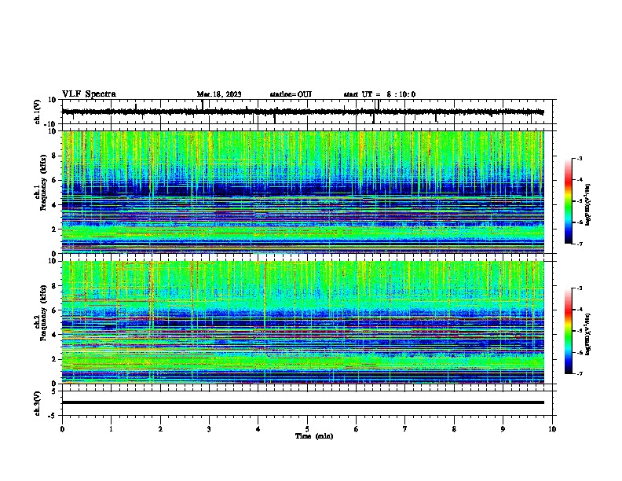Screen dimensions: 622x481
Task: Click time axis tick label "5"
Action: (x=307, y=429)
